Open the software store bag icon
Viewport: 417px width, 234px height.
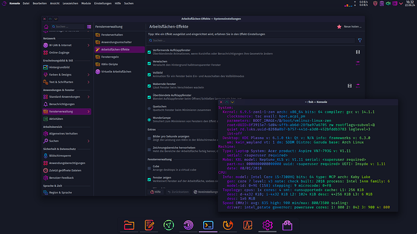(287, 225)
